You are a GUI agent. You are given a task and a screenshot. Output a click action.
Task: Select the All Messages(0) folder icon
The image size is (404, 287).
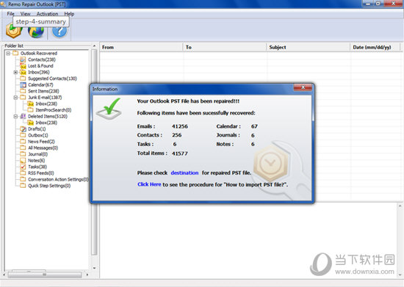tap(23, 148)
